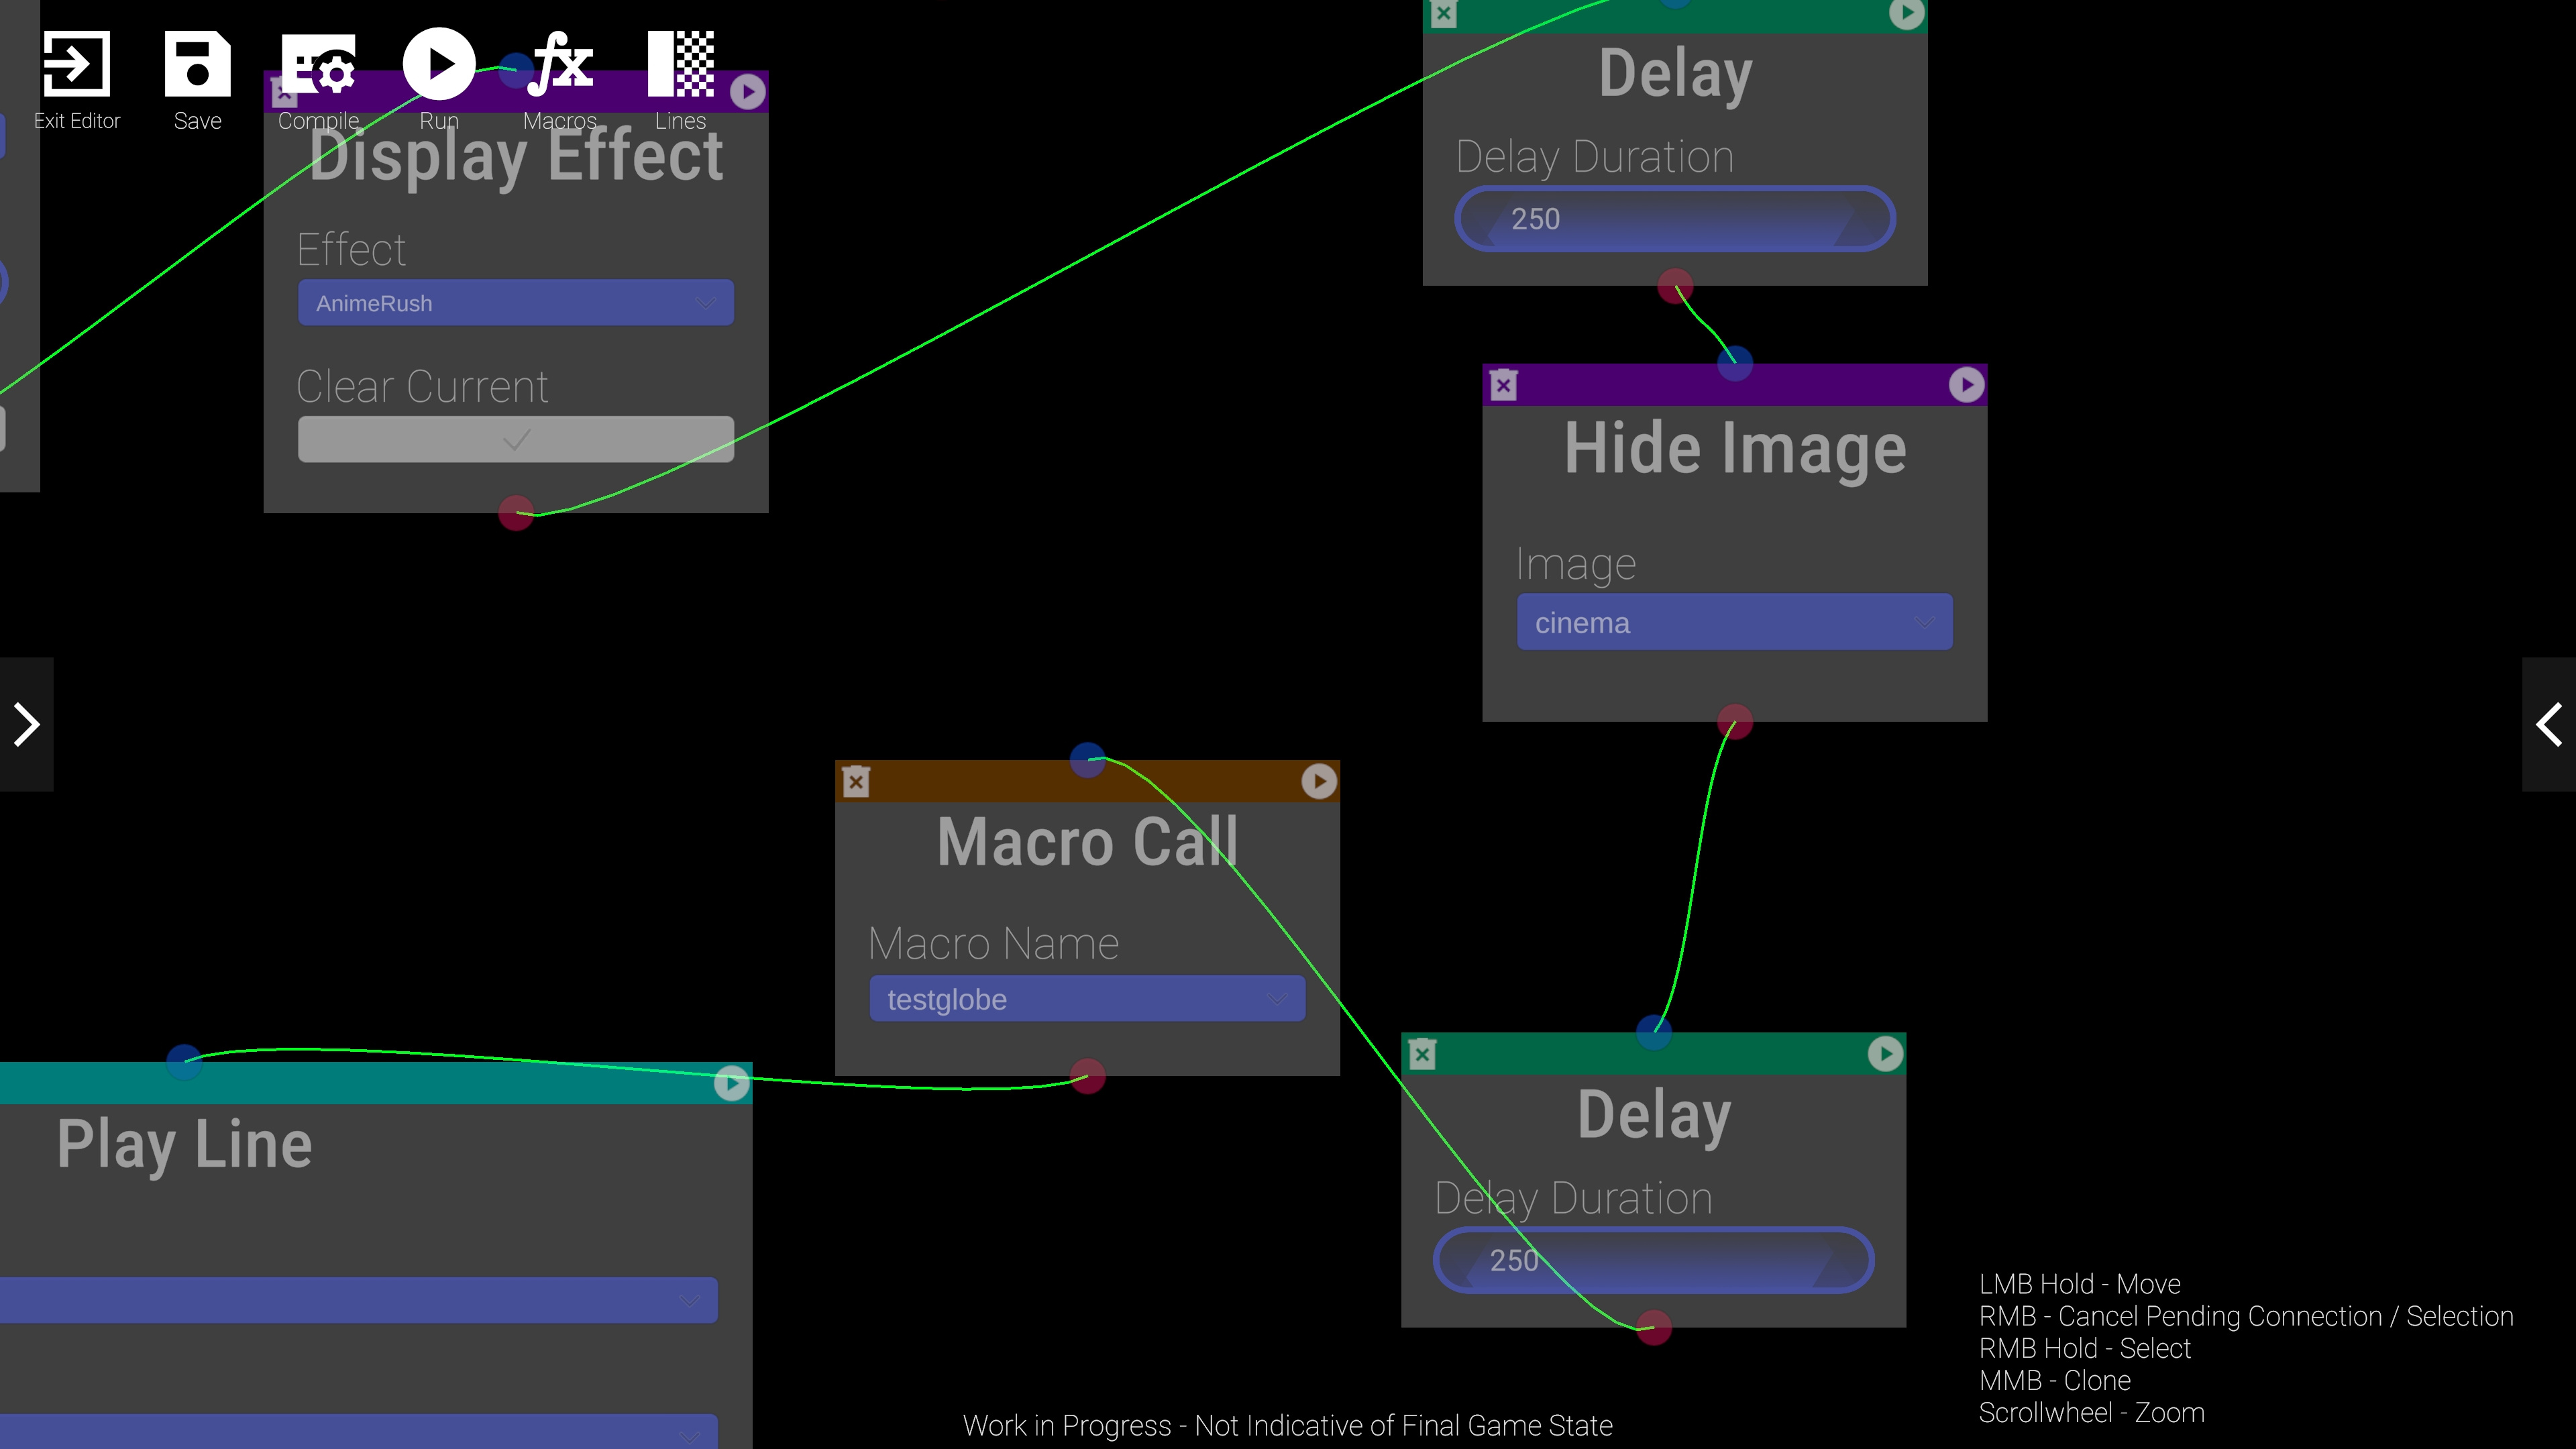Play from the Play Line node
This screenshot has width=2576, height=1449.
pyautogui.click(x=732, y=1083)
